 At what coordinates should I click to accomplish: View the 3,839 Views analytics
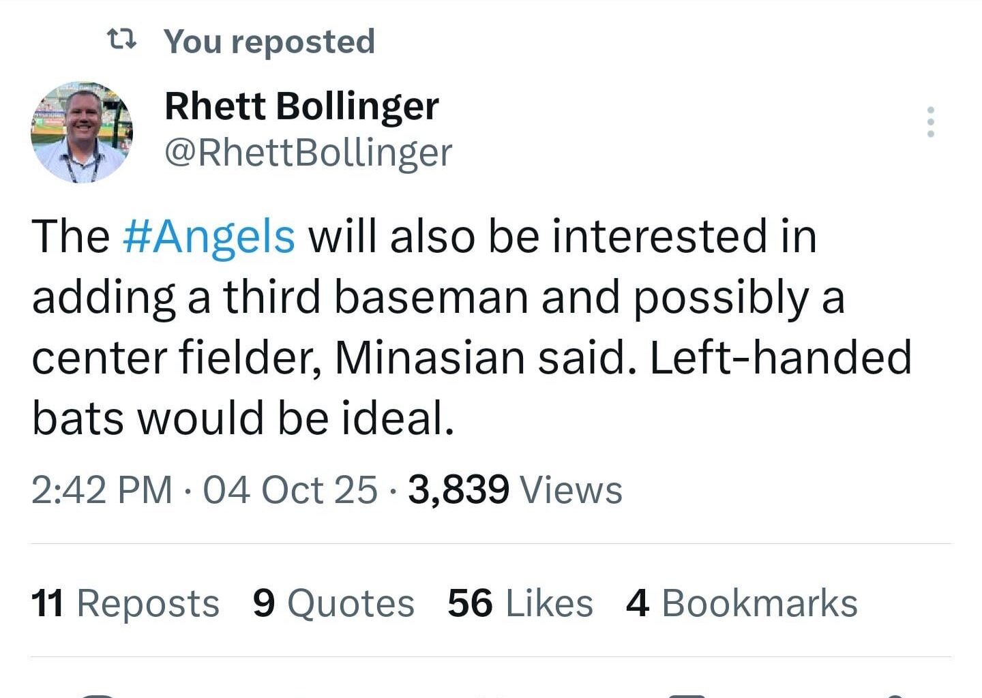coord(512,488)
